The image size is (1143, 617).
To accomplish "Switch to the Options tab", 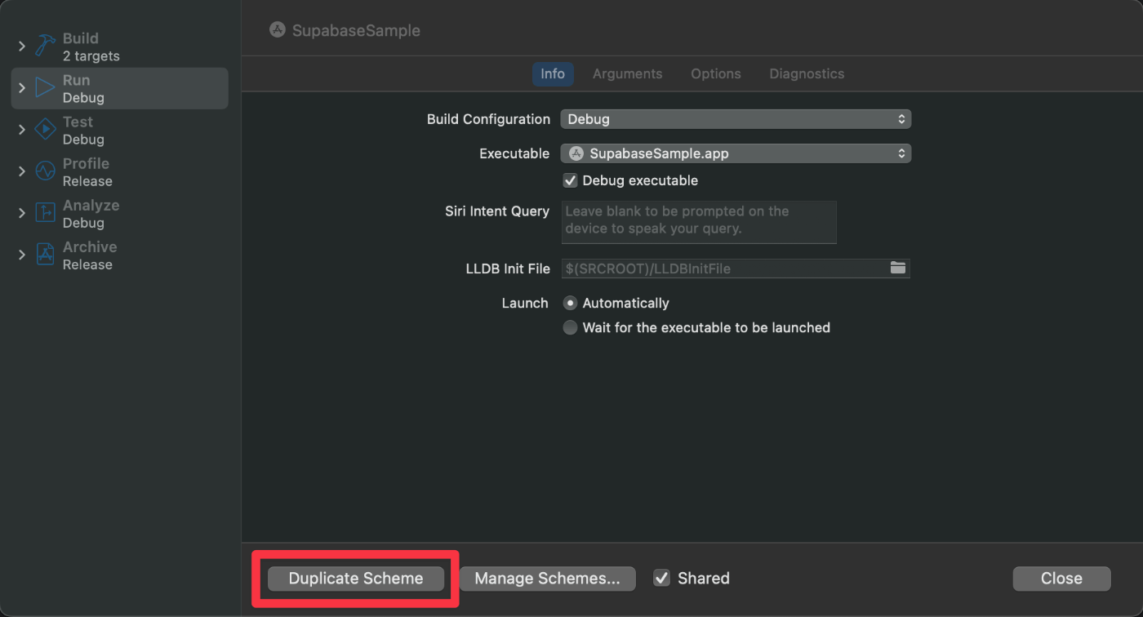I will [716, 73].
